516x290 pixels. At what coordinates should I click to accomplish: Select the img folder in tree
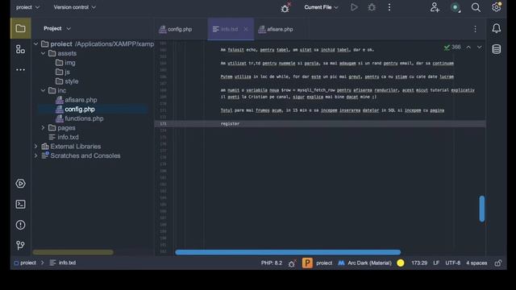[x=65, y=63]
